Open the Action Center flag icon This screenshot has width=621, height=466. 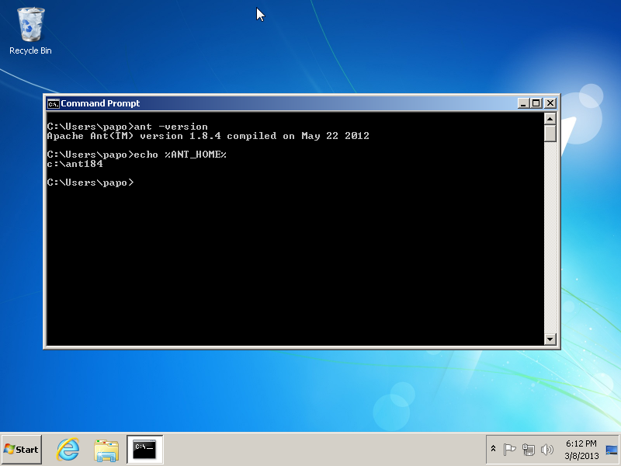[x=509, y=450]
